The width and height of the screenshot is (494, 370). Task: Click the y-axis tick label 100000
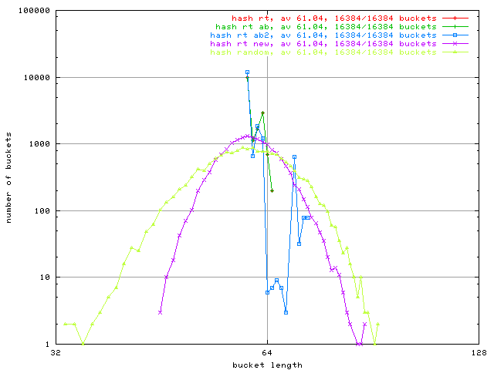tap(34, 11)
